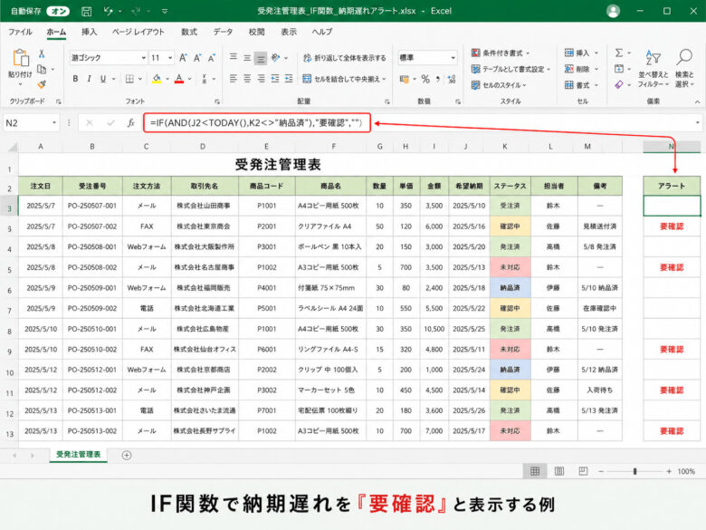Image resolution: width=706 pixels, height=530 pixels.
Task: Toggle Italic formatting
Action: click(89, 79)
